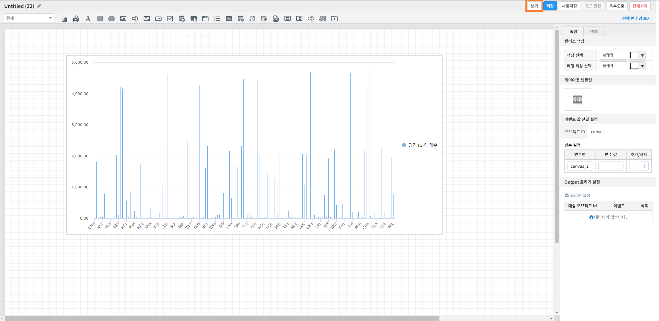Switch to the 속성 tab
659x321 pixels.
coord(573,31)
